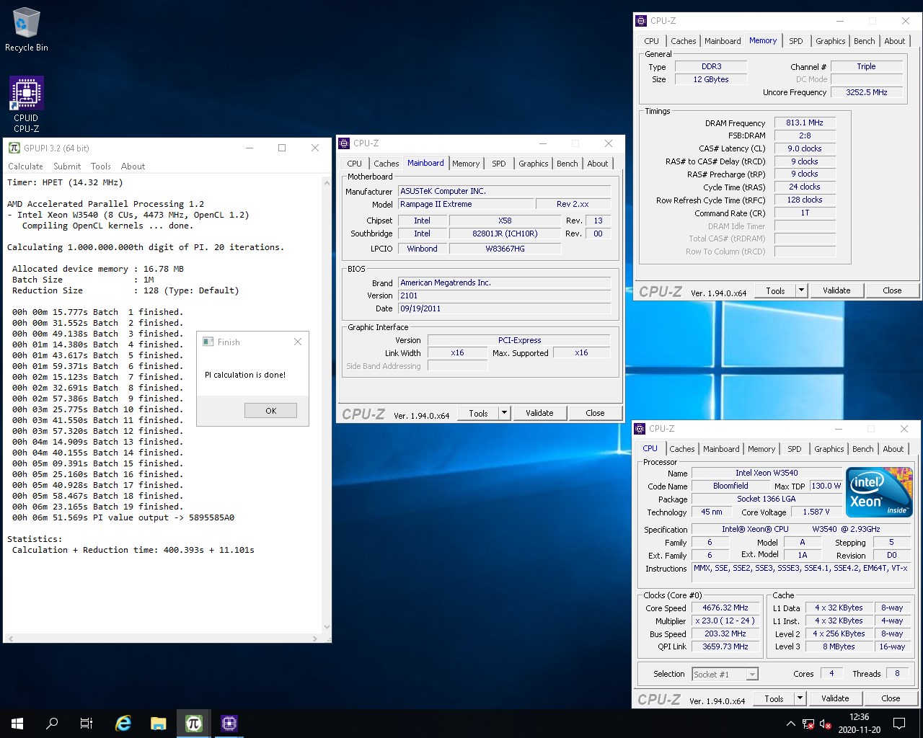This screenshot has height=738, width=923.
Task: Switch to GPUPI on the taskbar
Action: click(x=194, y=724)
